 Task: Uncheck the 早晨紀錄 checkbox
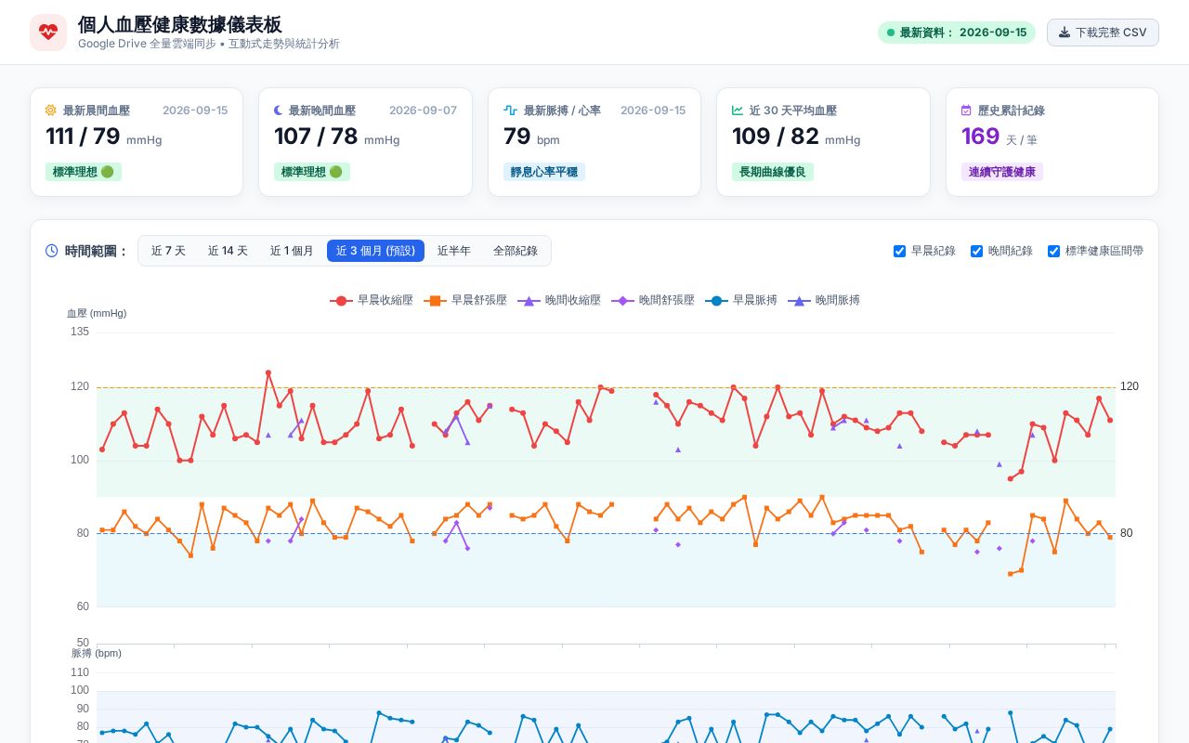coord(899,251)
